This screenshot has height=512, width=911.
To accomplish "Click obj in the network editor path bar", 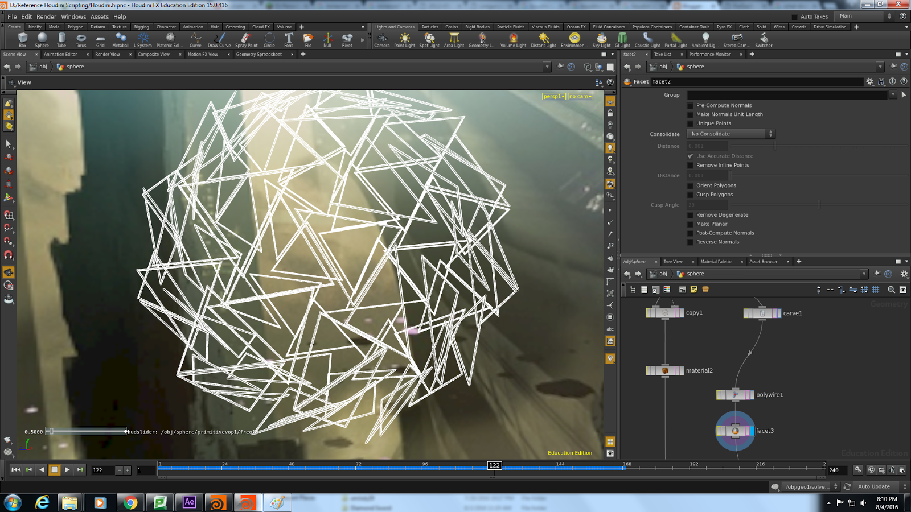I will click(663, 274).
